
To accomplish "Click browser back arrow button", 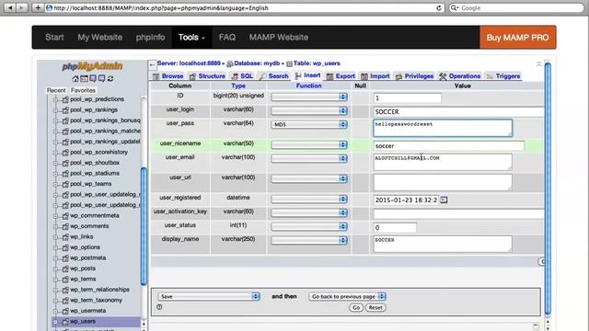I will click(x=10, y=7).
